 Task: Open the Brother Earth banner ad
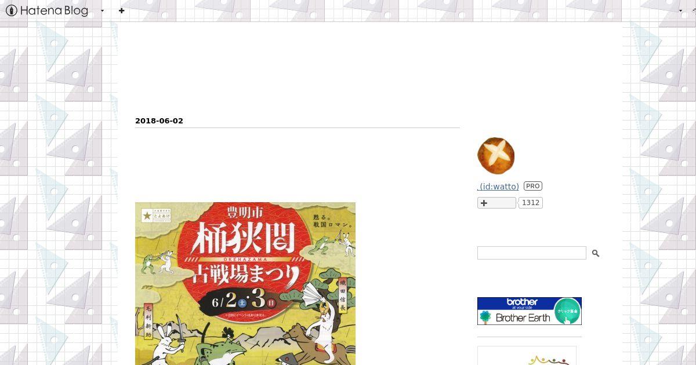point(530,311)
